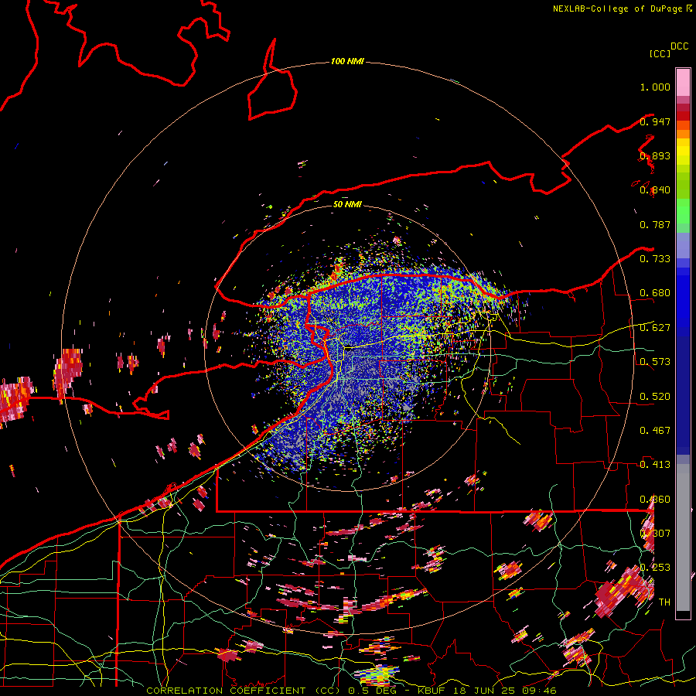Click the 18 JUN 25 date in footer
Screen dimensions: 696x696
(x=485, y=691)
